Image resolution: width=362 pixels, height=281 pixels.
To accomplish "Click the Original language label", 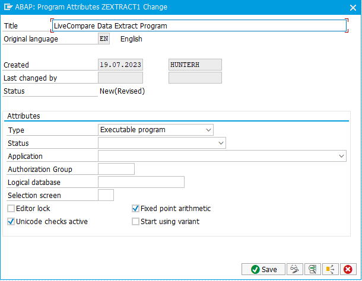I will pyautogui.click(x=31, y=39).
